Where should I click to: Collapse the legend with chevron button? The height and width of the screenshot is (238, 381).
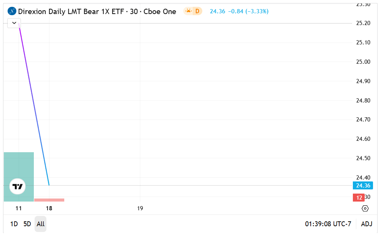(14, 23)
